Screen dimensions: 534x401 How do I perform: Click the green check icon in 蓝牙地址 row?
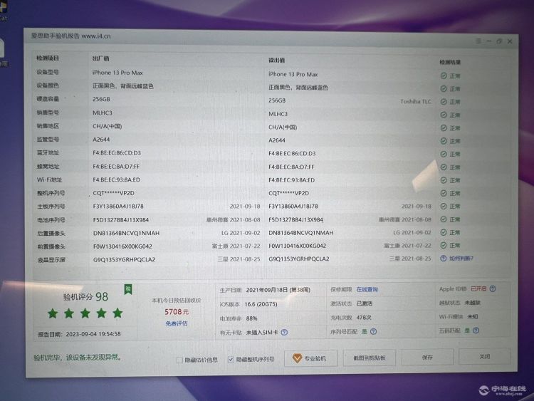point(444,154)
